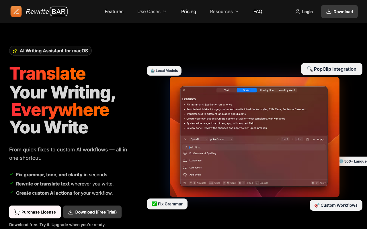Image resolution: width=367 pixels, height=229 pixels.
Task: Click the download arrow icon on Free Trial button
Action: pyautogui.click(x=71, y=212)
